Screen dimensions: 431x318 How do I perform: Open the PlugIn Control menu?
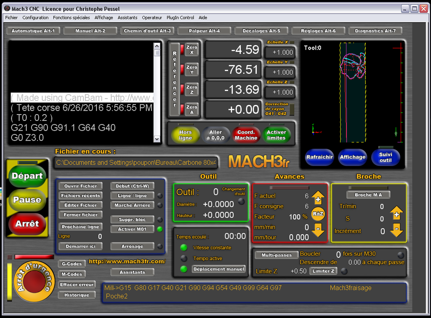pos(180,18)
